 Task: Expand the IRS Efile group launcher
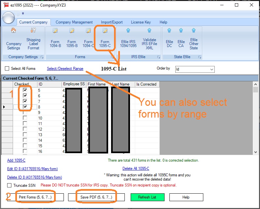click(x=159, y=57)
